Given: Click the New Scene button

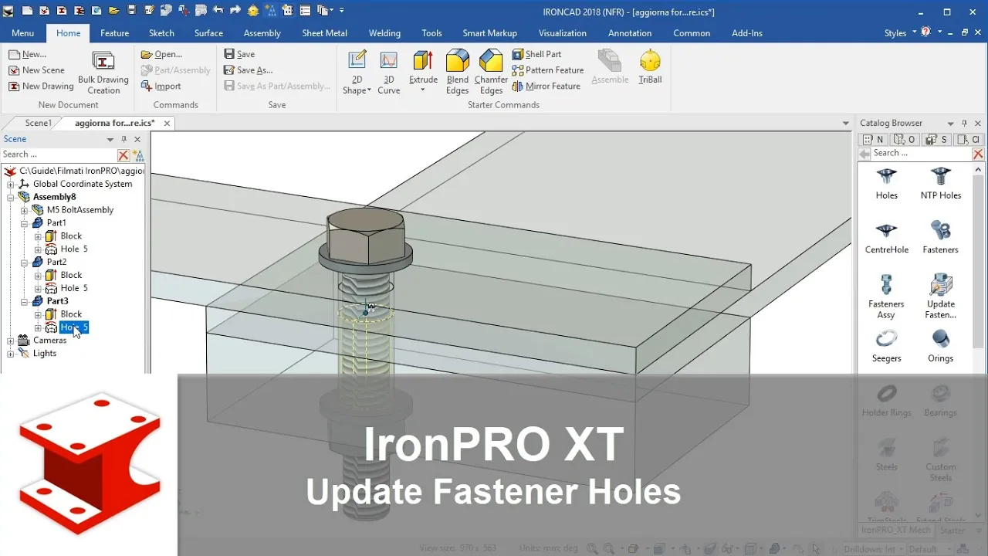Looking at the screenshot, I should tap(36, 70).
